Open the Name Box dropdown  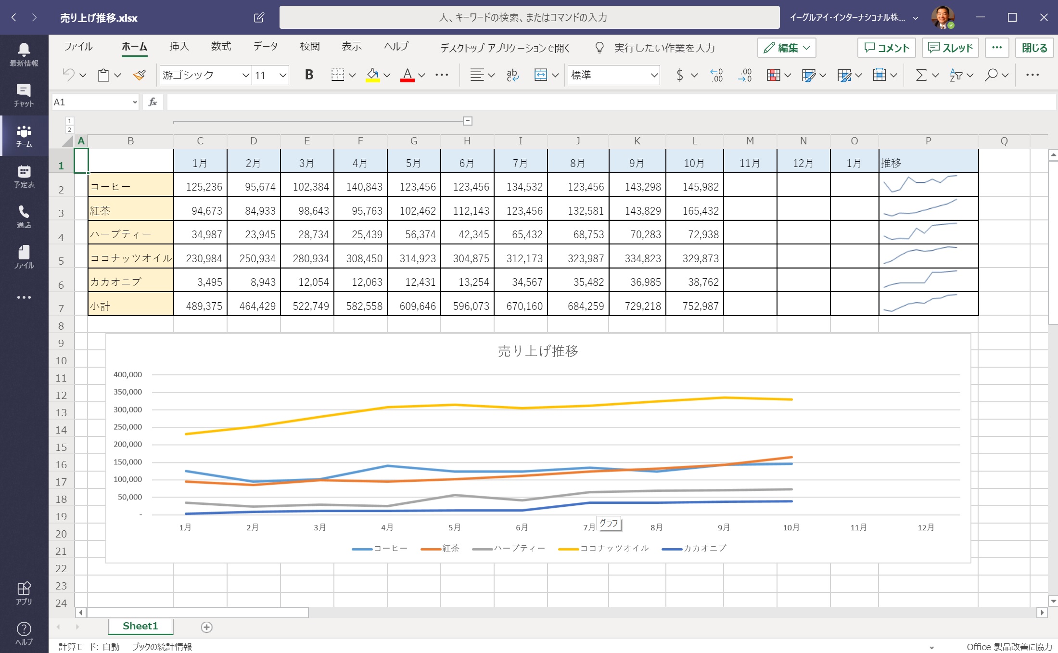click(x=135, y=102)
